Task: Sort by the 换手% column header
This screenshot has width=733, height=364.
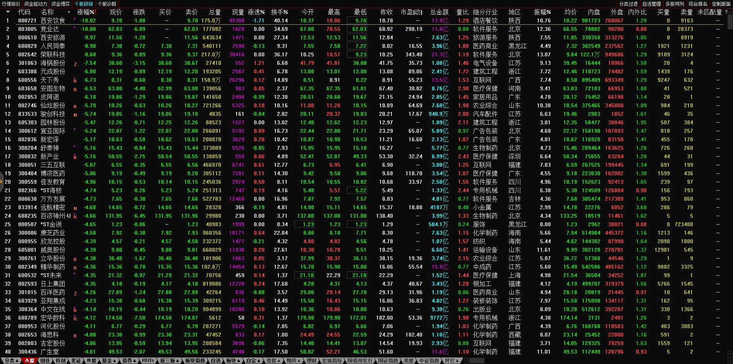Action: tap(279, 12)
